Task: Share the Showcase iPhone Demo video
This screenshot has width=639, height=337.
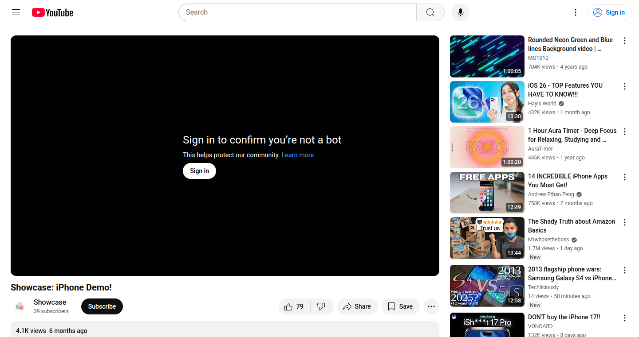Action: 357,306
